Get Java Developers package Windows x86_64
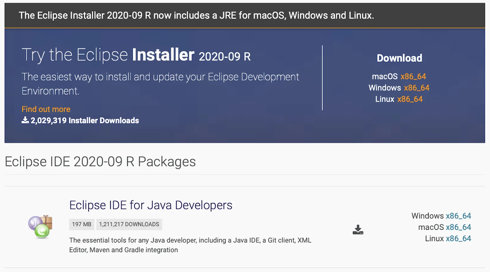Image resolution: width=490 pixels, height=272 pixels. pyautogui.click(x=458, y=216)
